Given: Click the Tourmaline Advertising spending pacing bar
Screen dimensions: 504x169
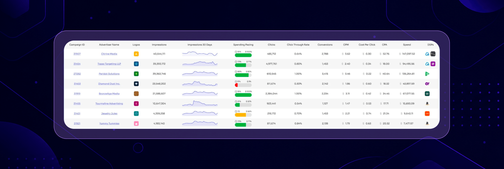Looking at the screenshot, I should coord(243,105).
